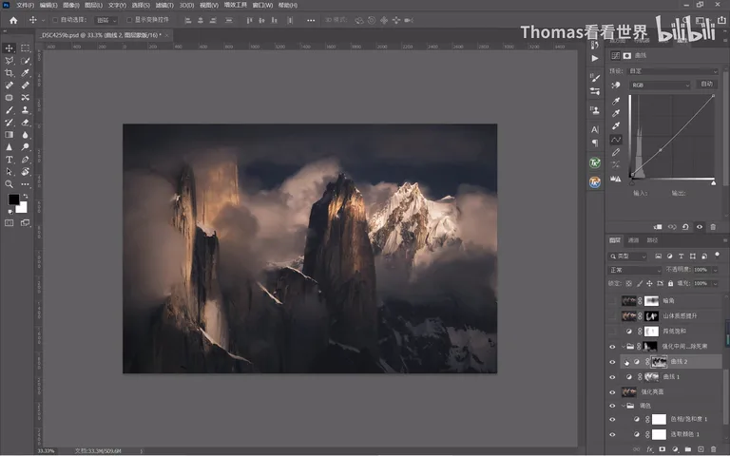The width and height of the screenshot is (730, 456).
Task: Open the layer filter type dropdown
Action: tap(627, 256)
